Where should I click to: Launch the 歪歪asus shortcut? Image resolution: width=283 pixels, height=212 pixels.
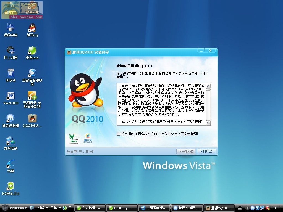[32, 53]
